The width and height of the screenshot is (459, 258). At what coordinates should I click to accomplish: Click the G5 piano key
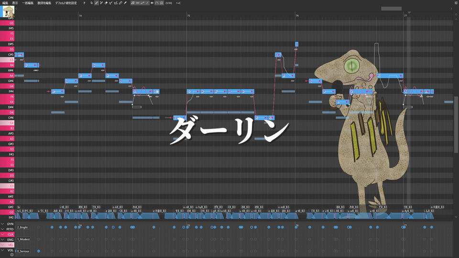pos(7,23)
